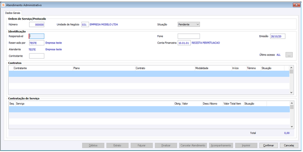Click the ellipsis button beside Último acesso
Screen dimensions: 303x152
pos(289,55)
